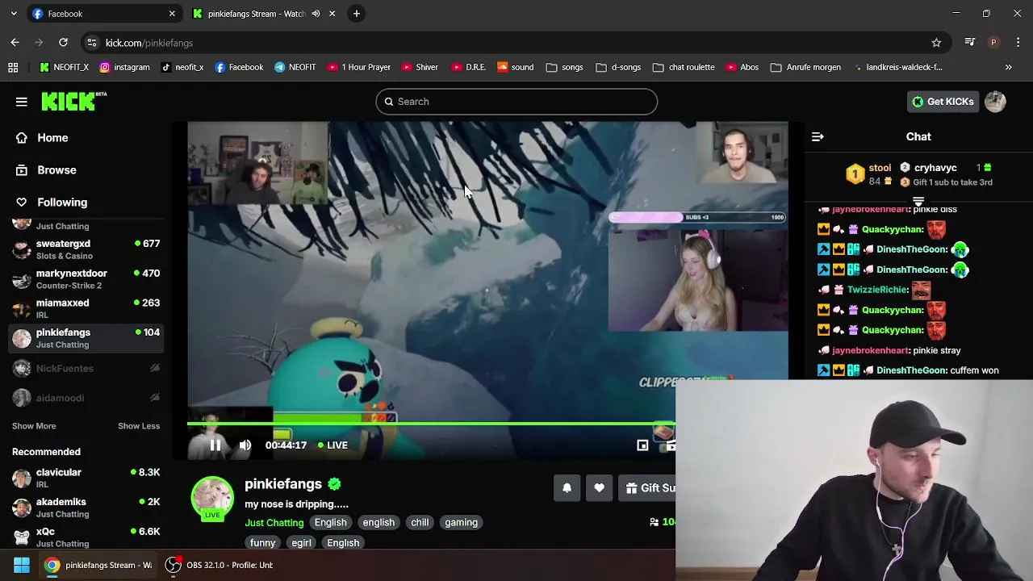The width and height of the screenshot is (1033, 581).
Task: Open the media control icon in Chrome toolbar
Action: click(970, 43)
